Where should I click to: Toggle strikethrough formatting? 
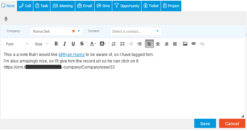click(x=82, y=44)
